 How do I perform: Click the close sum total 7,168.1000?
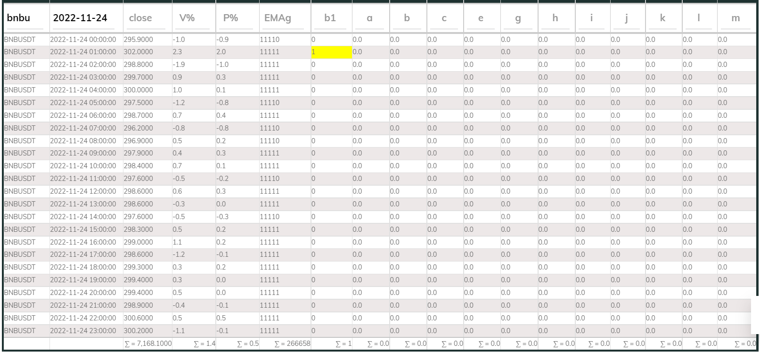(148, 344)
